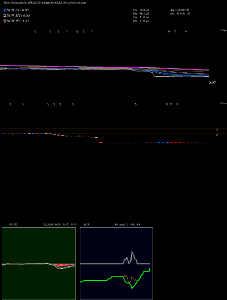Viewport: 227px width, 300px height.
Task: Open the dark blue ADX indicator chart panel
Action: coord(116,264)
